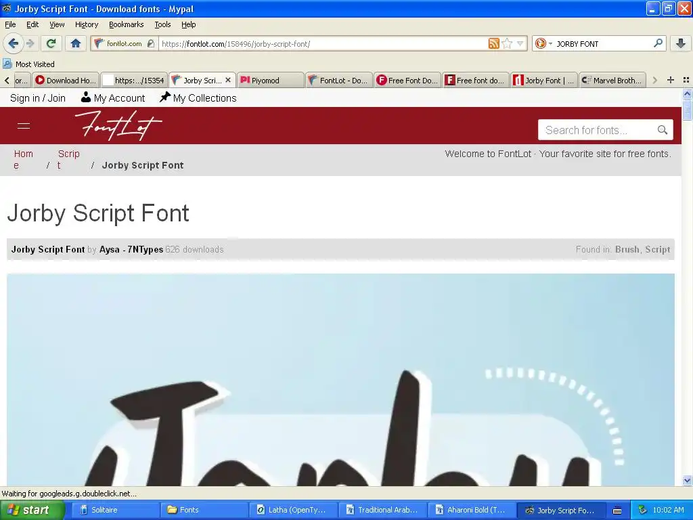Click the fontlot.com site identity favicon

tap(99, 43)
